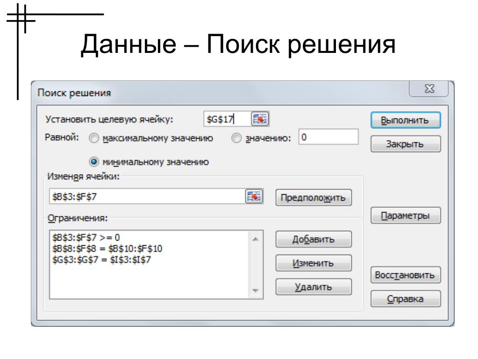478x359 pixels.
Task: Click constraints list scroll down arrow
Action: click(x=255, y=291)
